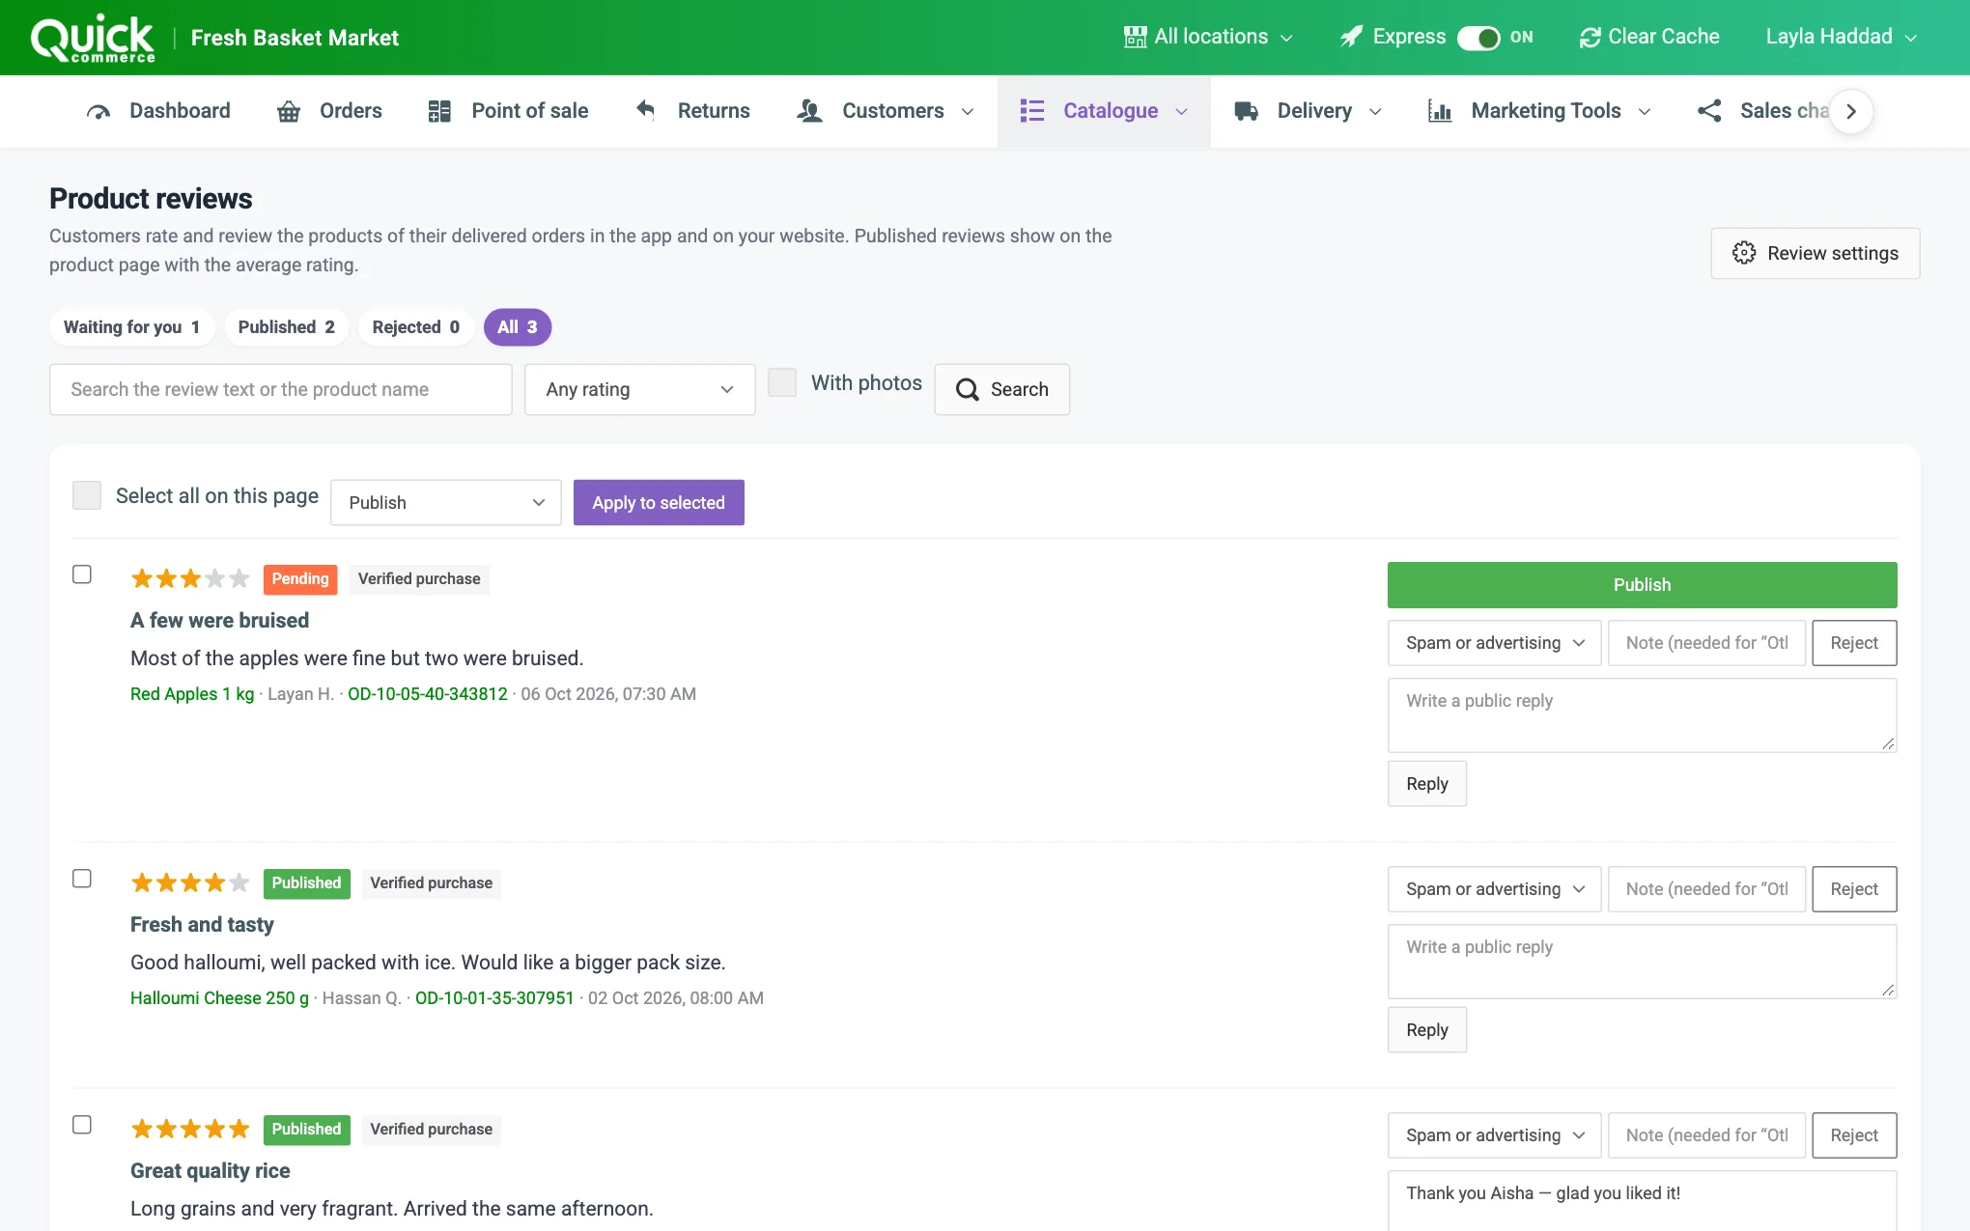Click the Marketing Tools chart icon

click(x=1440, y=111)
